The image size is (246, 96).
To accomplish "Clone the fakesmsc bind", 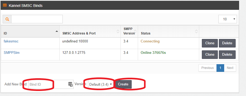I will pos(210,43).
